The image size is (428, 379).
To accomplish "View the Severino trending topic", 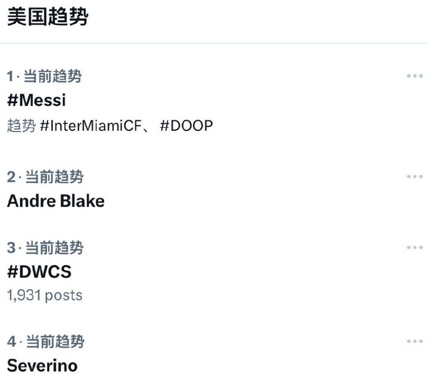I will [x=42, y=366].
